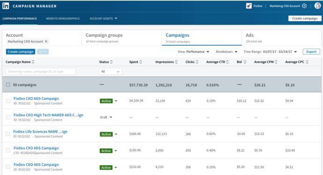Open the Time Range date dropdown

[x=270, y=52]
